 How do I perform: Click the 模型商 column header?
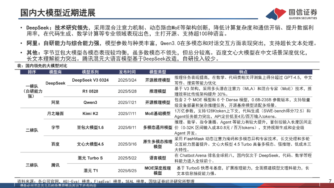(55, 72)
